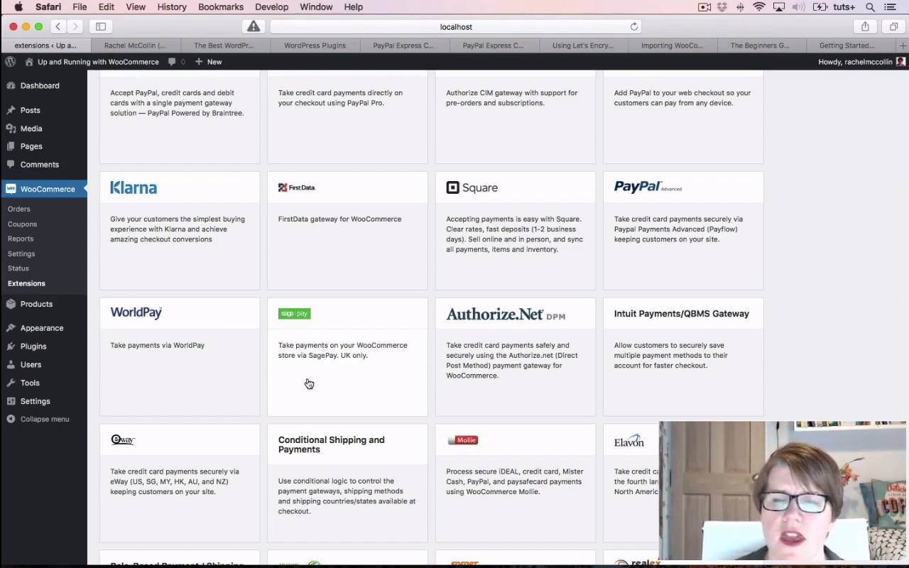Open the Extensions submenu link
This screenshot has height=568, width=909.
26,283
